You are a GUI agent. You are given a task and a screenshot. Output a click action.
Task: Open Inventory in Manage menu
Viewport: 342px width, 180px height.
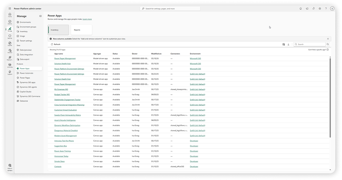[x=29, y=31]
